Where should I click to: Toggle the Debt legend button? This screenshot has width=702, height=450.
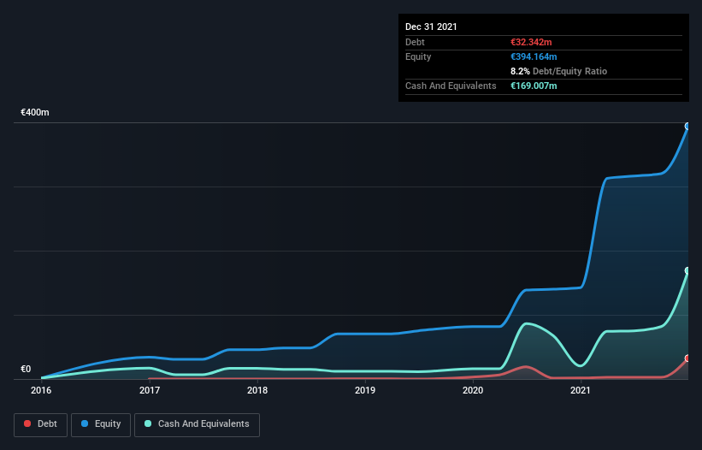(x=41, y=424)
